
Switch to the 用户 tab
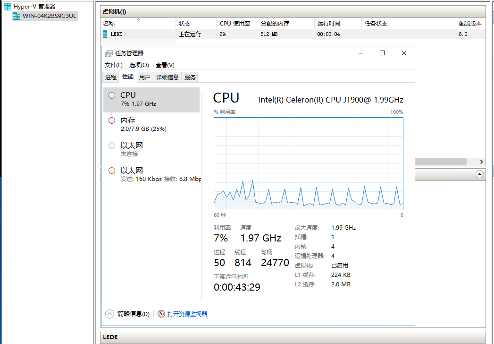pyautogui.click(x=144, y=77)
